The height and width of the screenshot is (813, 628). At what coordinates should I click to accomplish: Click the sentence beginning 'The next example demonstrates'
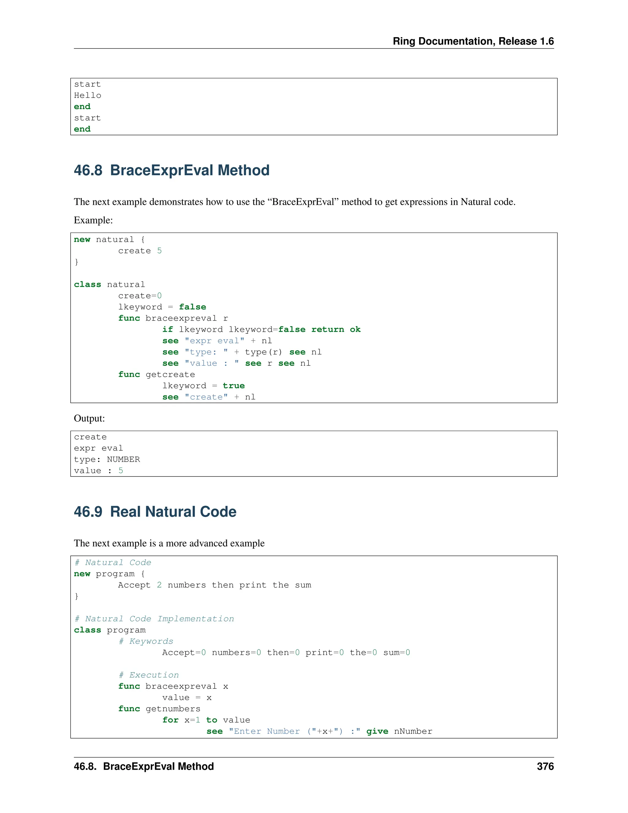click(295, 202)
